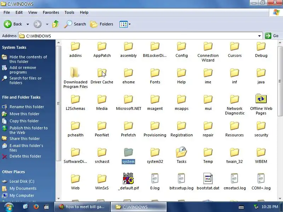Image resolution: width=283 pixels, height=212 pixels.
Task: Expand the Forward history dropdown arrow
Action: coord(47,24)
